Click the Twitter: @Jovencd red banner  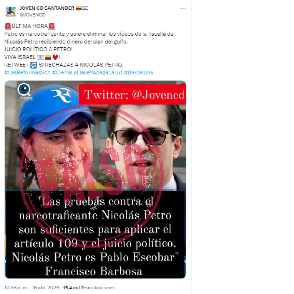132,94
